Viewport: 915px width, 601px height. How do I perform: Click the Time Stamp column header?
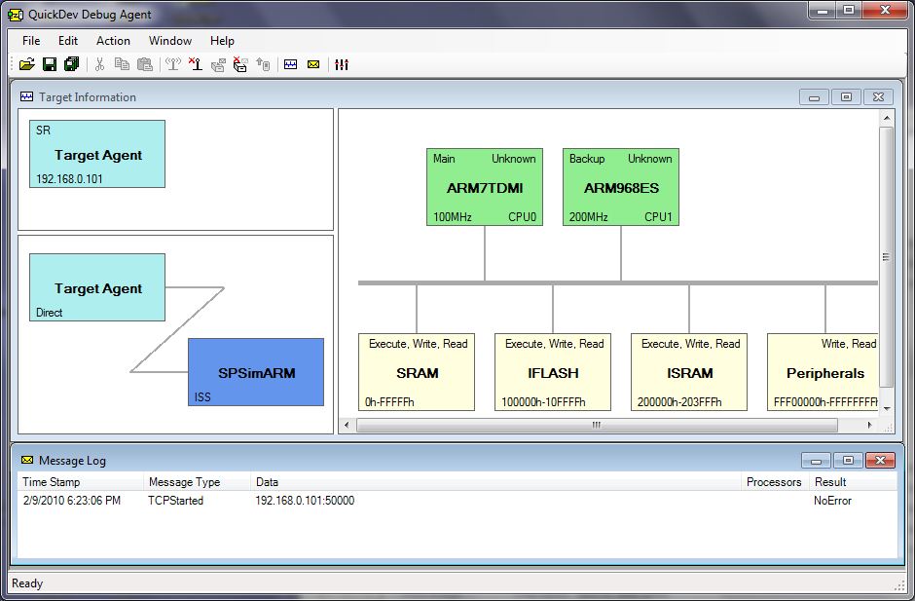(81, 482)
